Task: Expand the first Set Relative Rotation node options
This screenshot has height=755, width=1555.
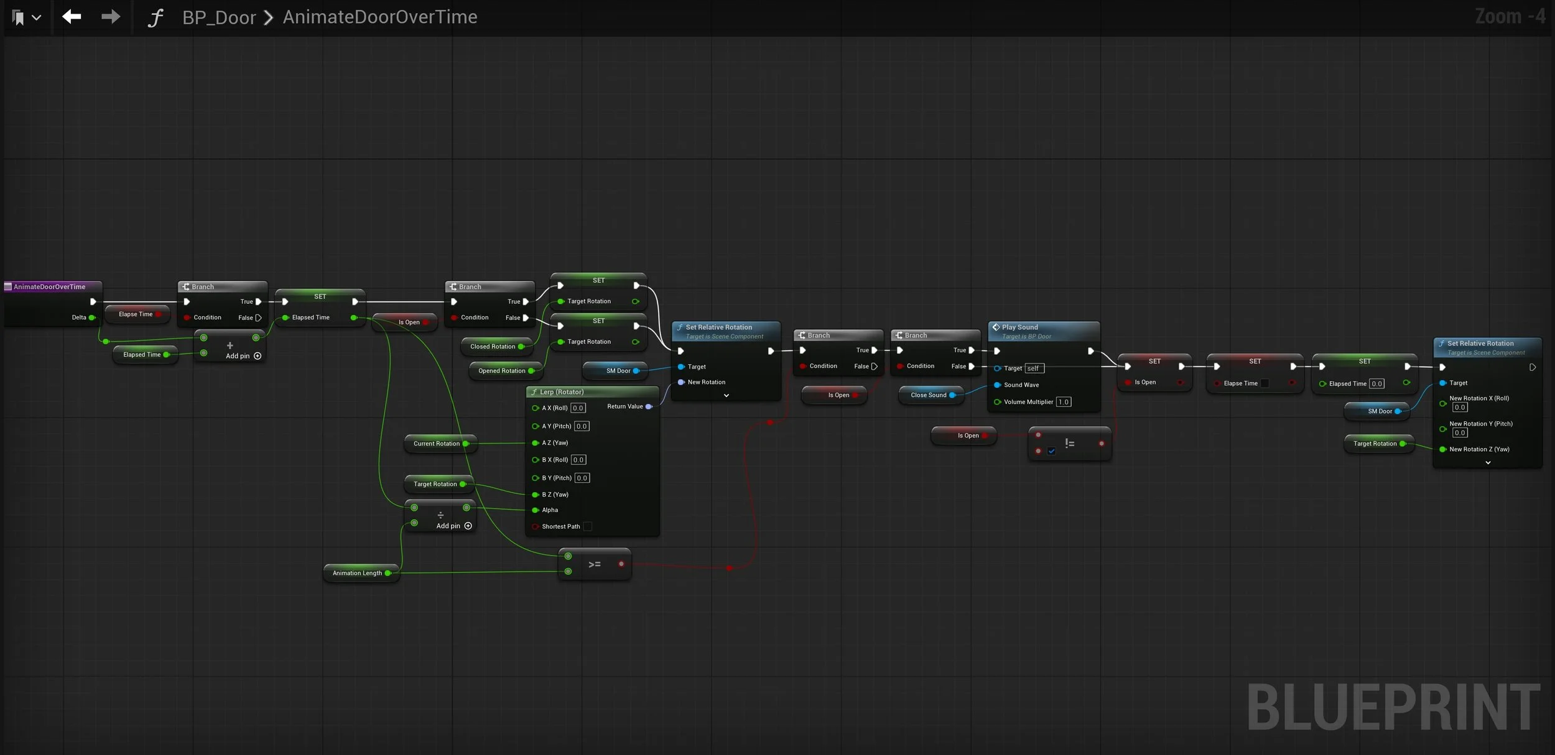Action: [x=726, y=396]
